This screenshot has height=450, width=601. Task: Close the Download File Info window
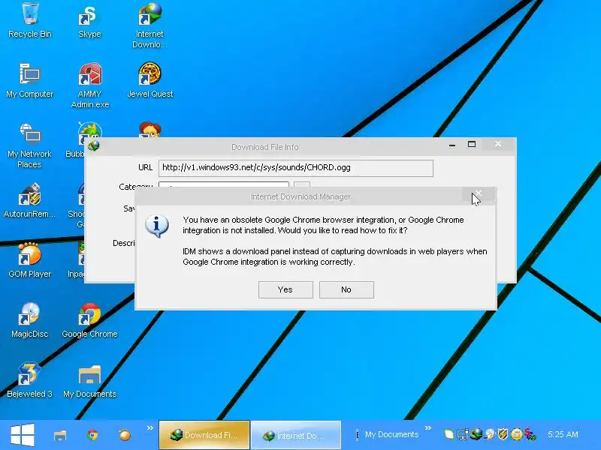click(498, 144)
